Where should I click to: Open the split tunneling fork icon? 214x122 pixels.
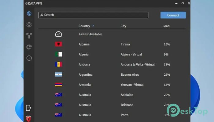[29, 36]
